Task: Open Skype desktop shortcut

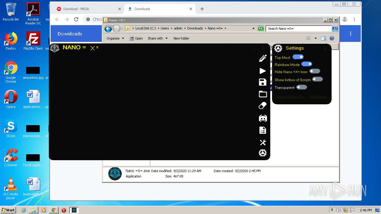Action: (11, 128)
